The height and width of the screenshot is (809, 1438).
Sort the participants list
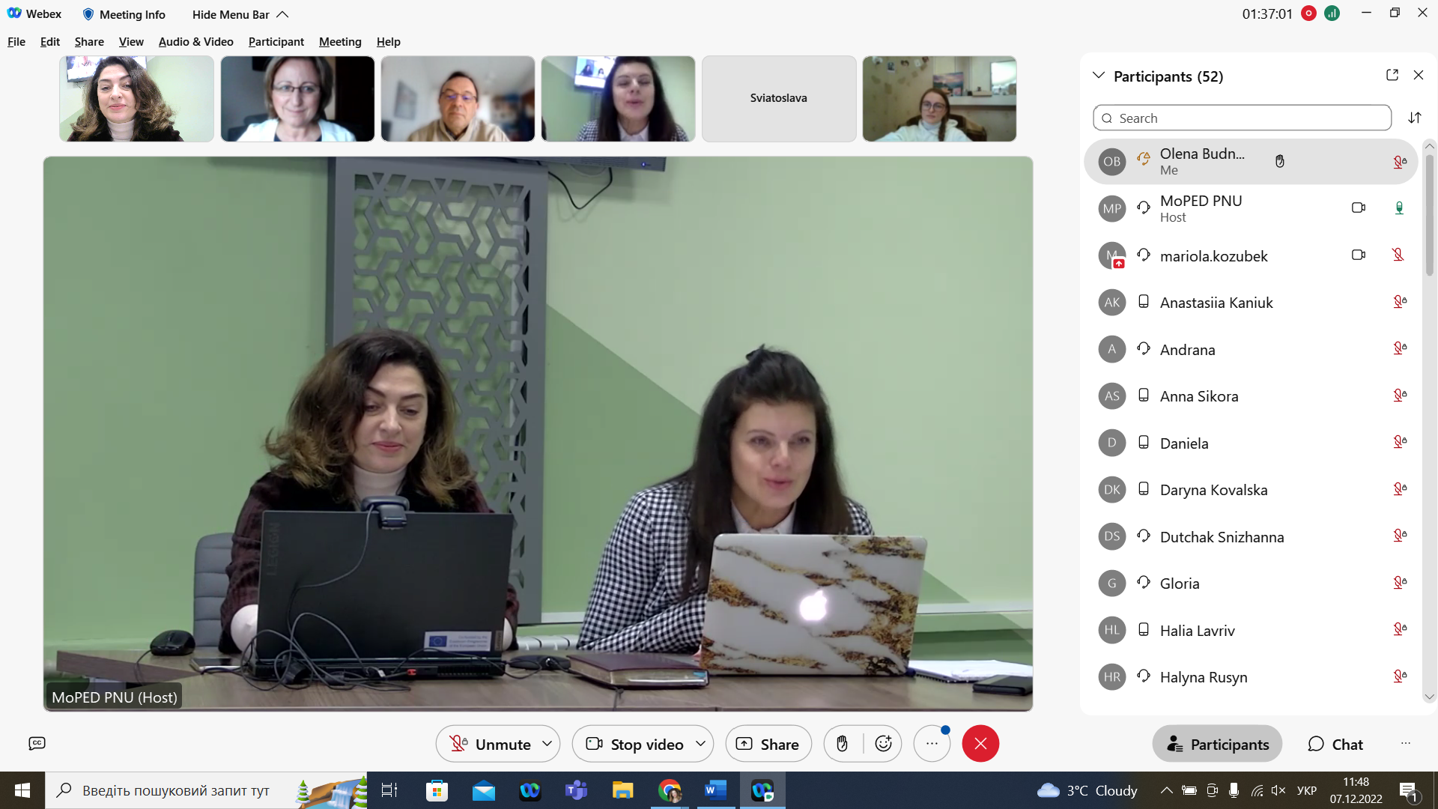[x=1415, y=118]
